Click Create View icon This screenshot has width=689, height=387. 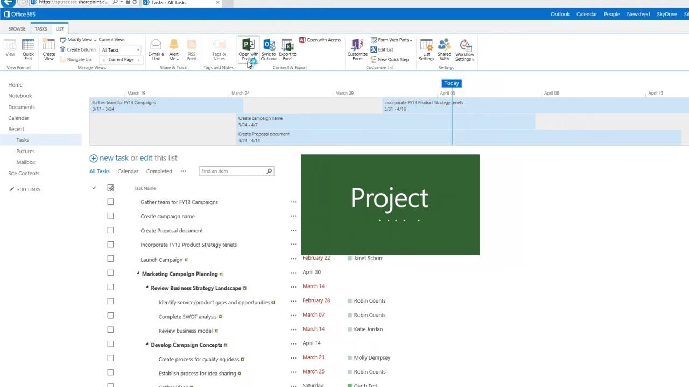pos(48,50)
